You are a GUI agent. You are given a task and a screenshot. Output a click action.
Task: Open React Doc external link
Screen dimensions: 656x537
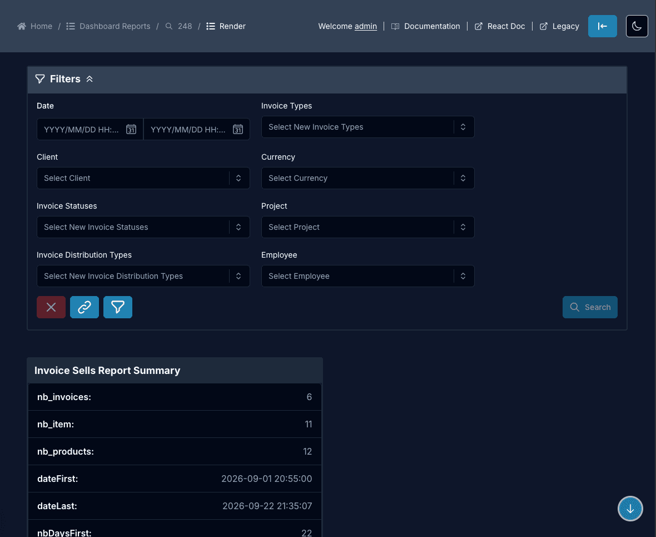[x=506, y=26]
